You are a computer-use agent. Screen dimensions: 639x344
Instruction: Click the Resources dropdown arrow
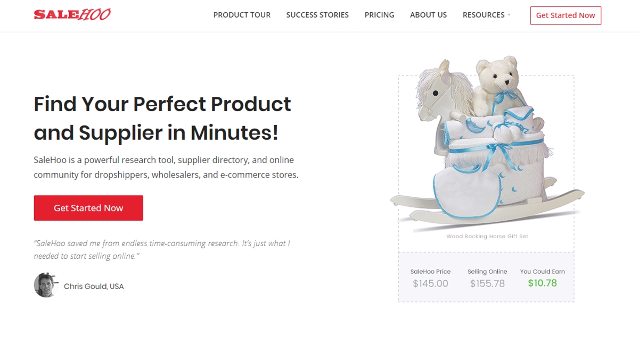509,15
